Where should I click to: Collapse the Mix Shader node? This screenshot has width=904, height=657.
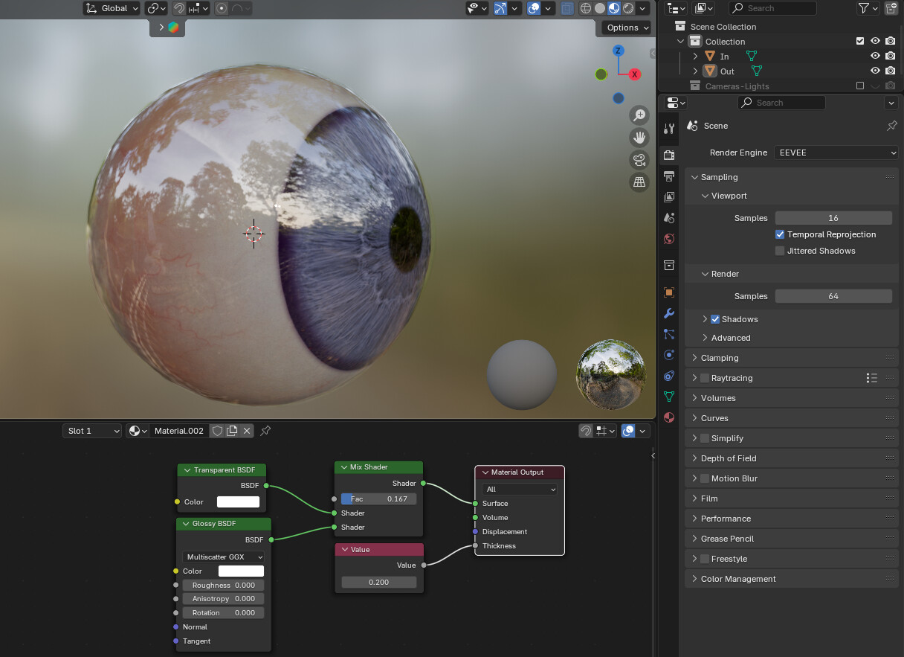343,467
